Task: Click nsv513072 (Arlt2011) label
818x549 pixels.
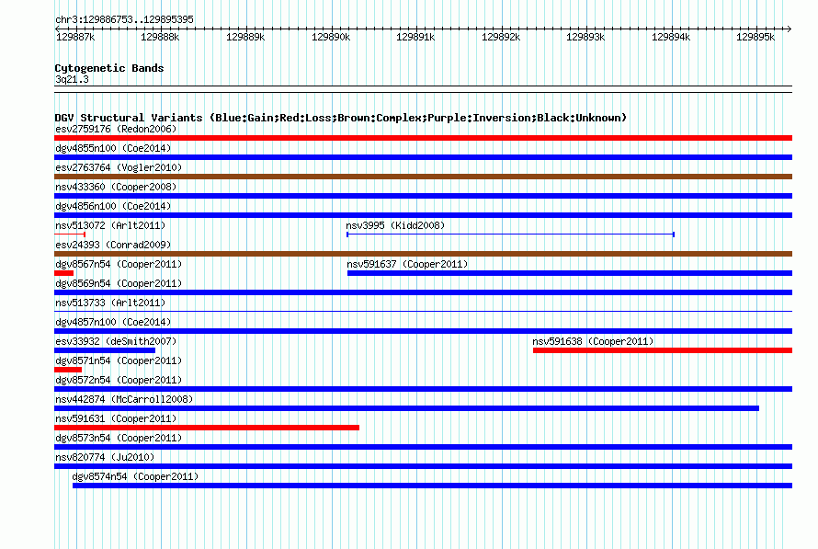Action: point(110,225)
